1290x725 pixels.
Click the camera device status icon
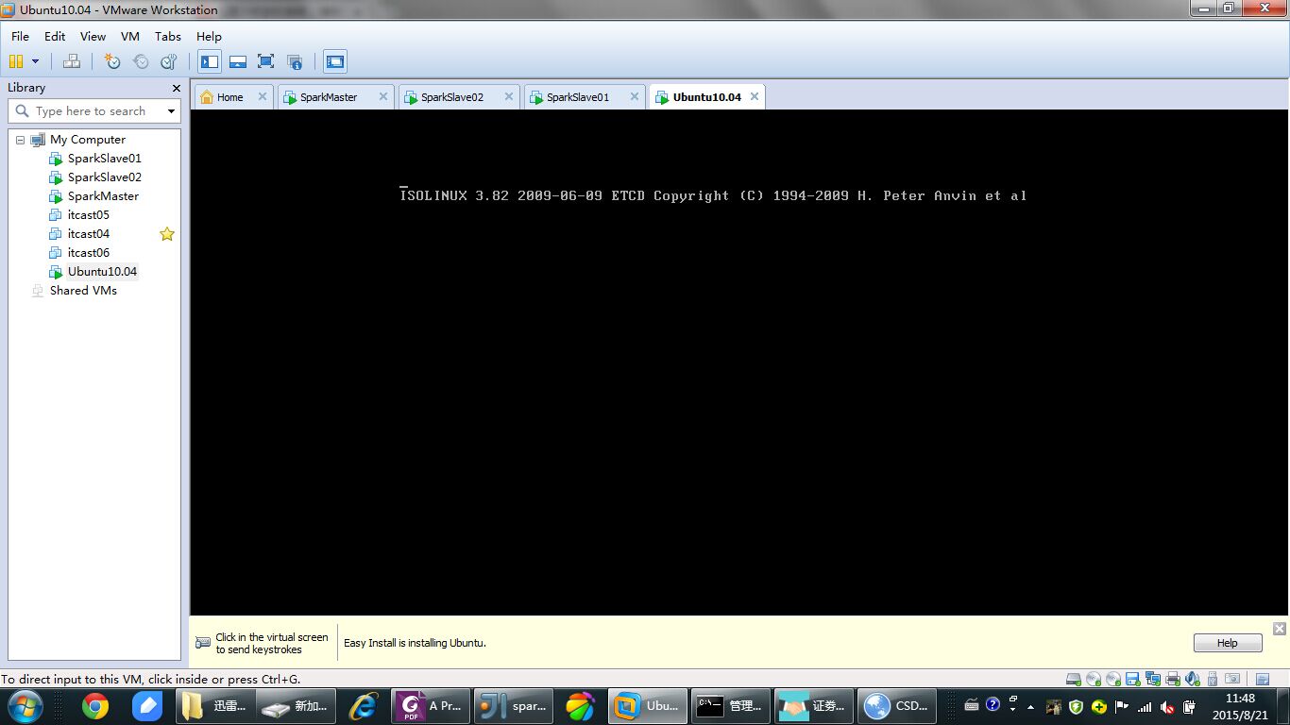coord(1231,679)
